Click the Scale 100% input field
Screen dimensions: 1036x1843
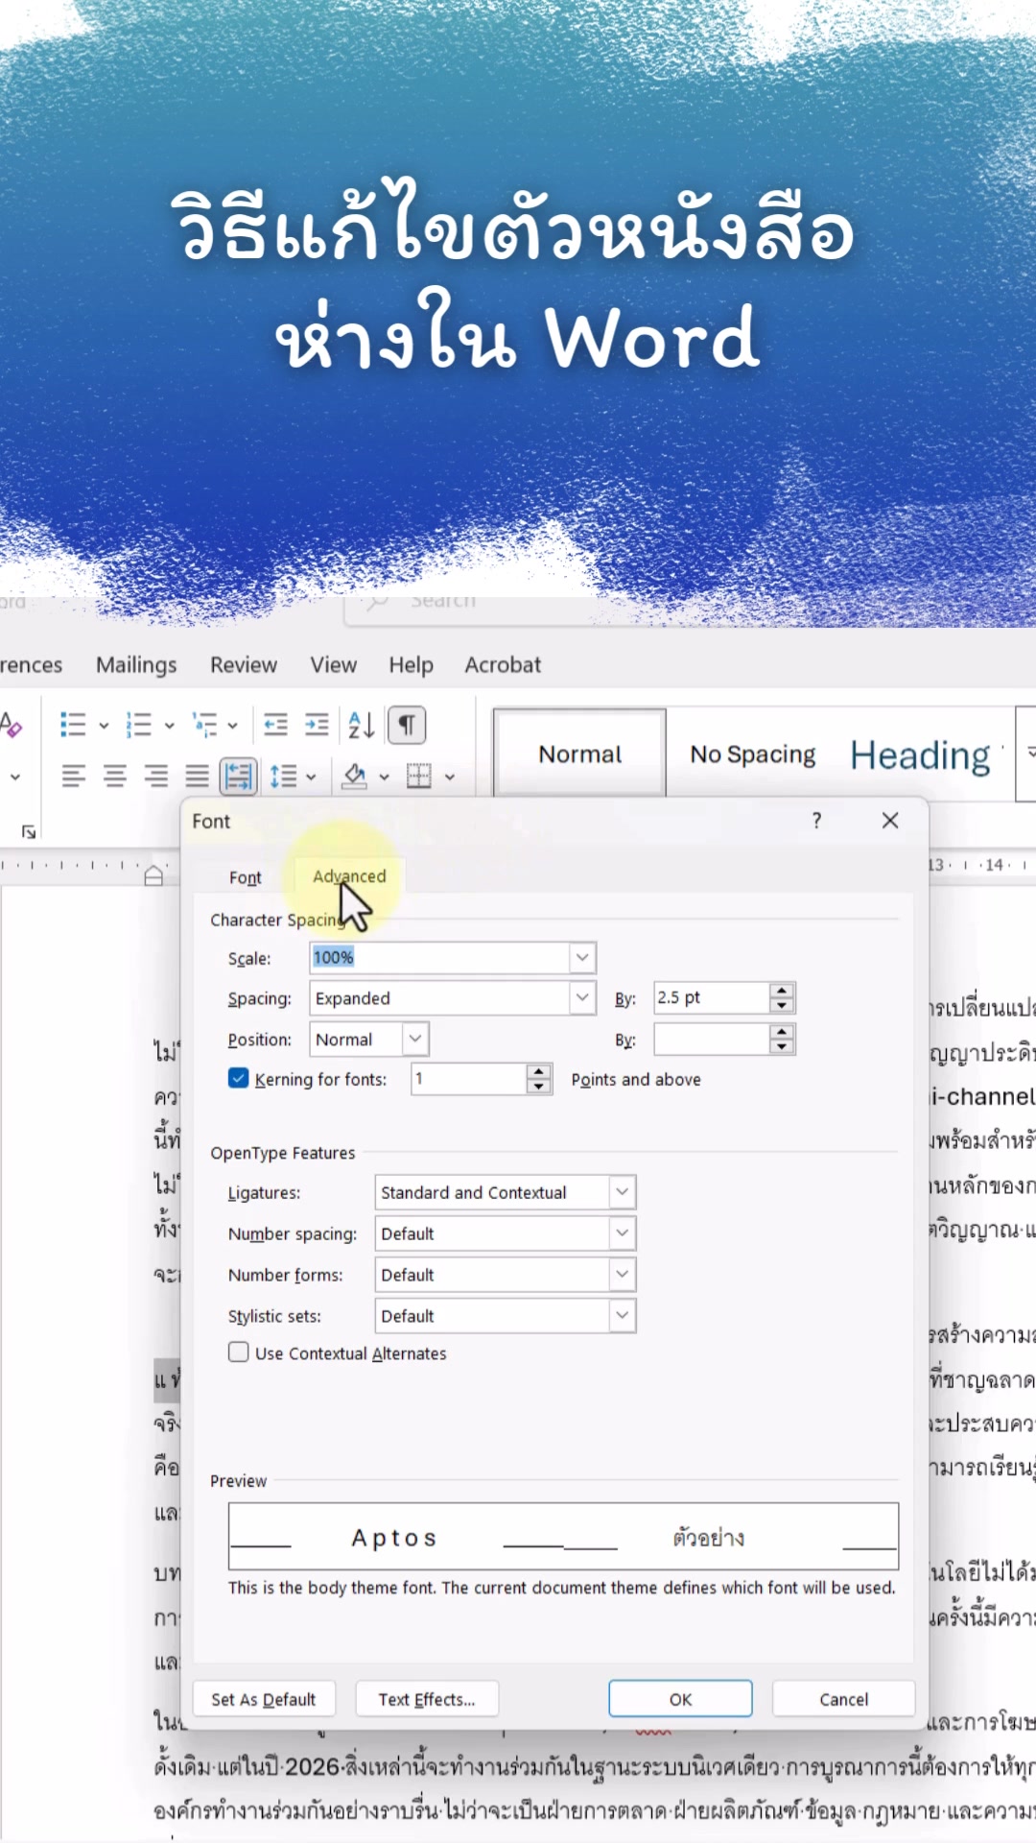pos(439,957)
